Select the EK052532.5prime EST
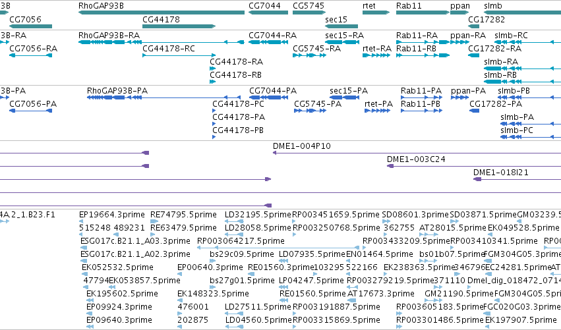Viewport: 561px width, 330px height. [x=84, y=274]
